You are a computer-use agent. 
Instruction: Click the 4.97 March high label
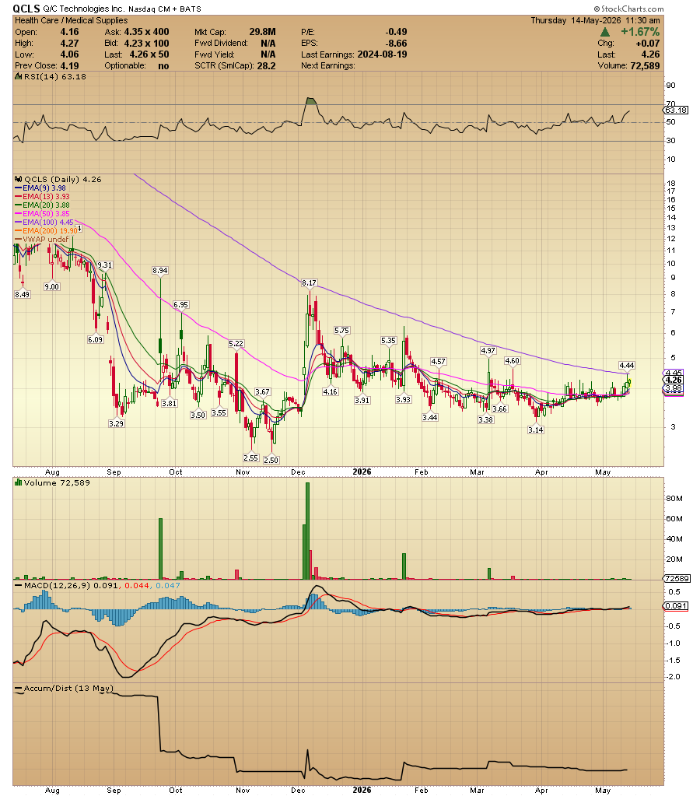(x=488, y=351)
